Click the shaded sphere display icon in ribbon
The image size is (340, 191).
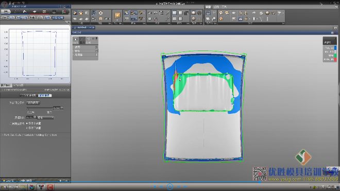pyautogui.click(x=193, y=13)
